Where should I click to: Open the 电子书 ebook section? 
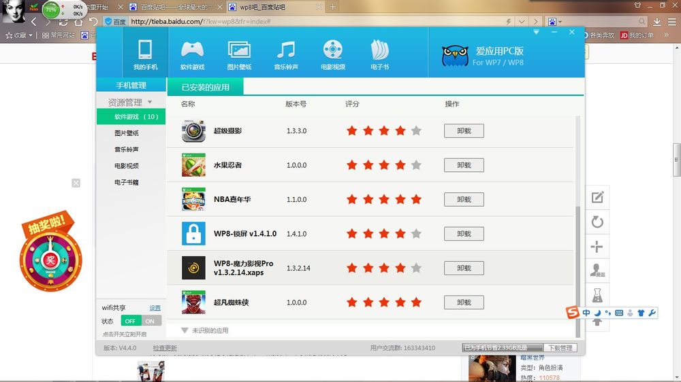click(x=379, y=54)
